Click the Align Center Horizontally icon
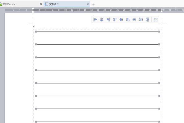 pos(102,19)
